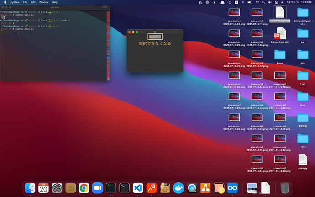Close the tk window with the red button
315x197 pixels.
click(129, 32)
